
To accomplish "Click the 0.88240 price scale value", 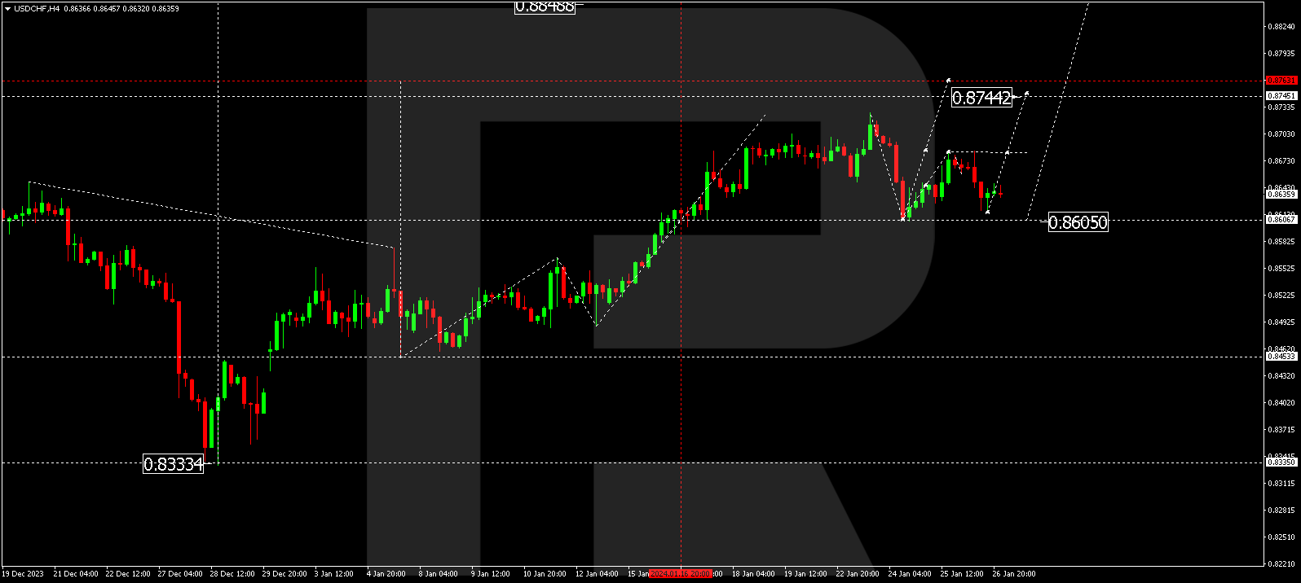I will 1282,27.
